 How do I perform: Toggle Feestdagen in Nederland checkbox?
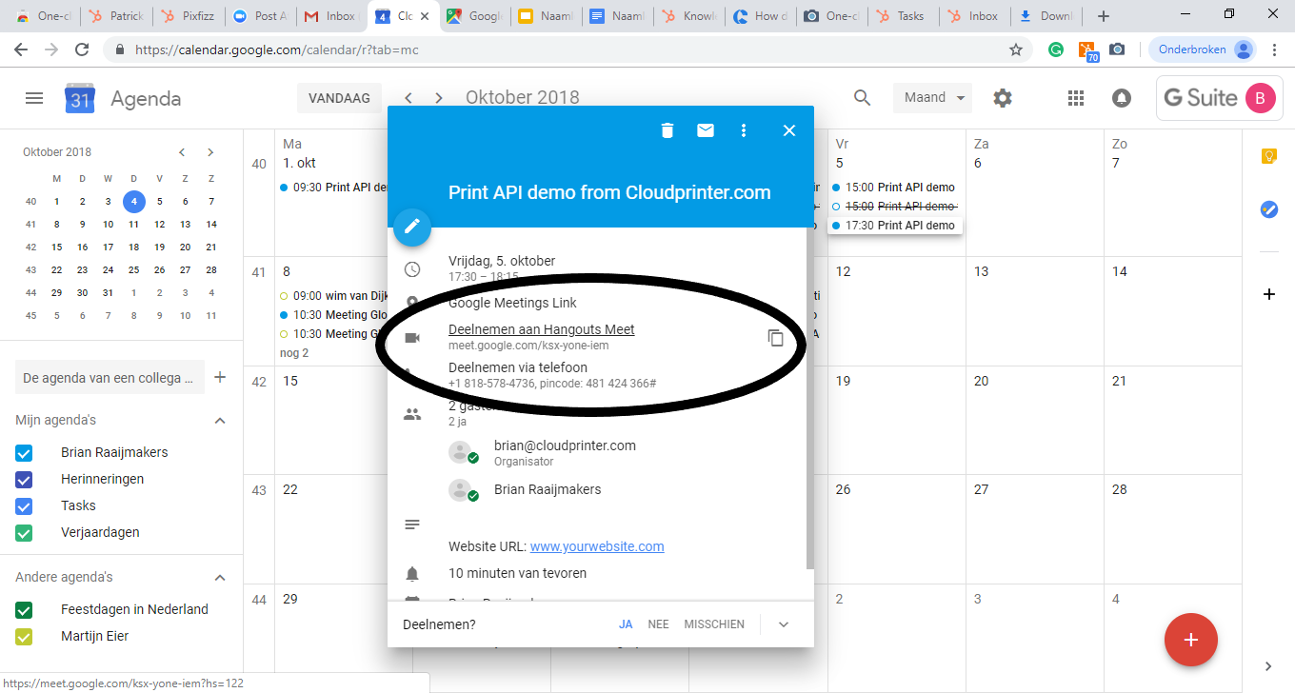point(25,609)
